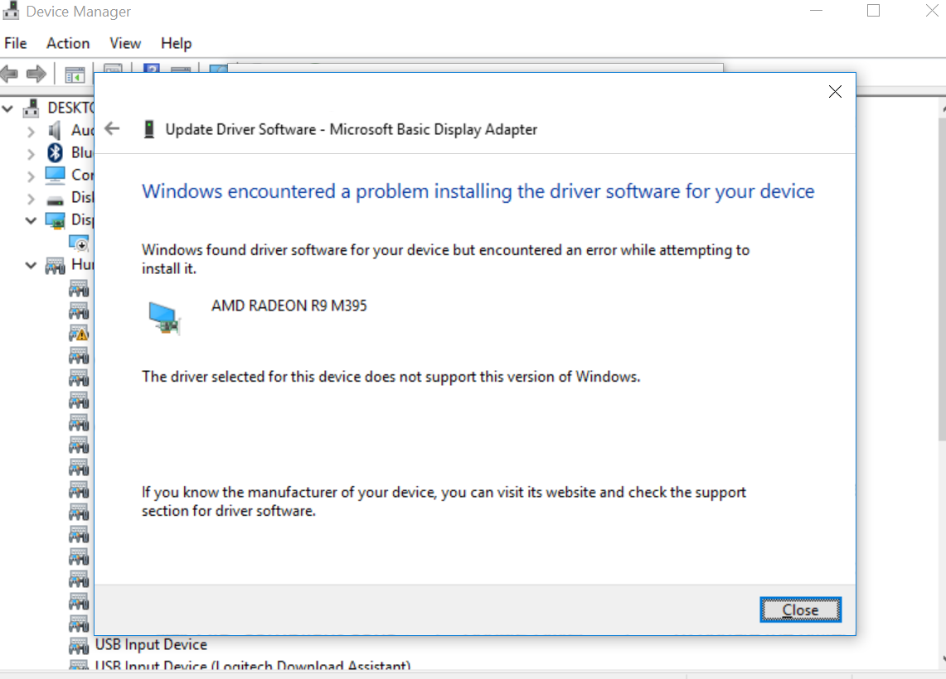Image resolution: width=946 pixels, height=679 pixels.
Task: Go back in the Update Driver Software dialog
Action: click(x=112, y=128)
